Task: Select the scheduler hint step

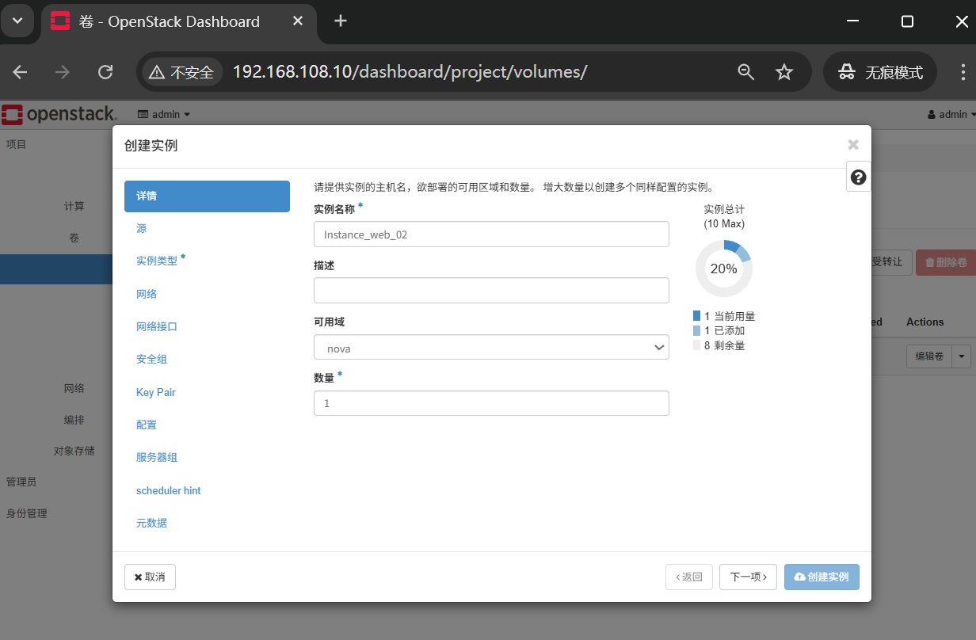Action: point(169,491)
